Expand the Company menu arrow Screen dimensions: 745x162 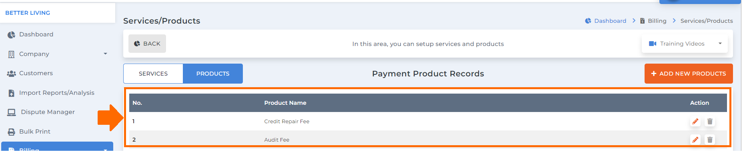pos(105,54)
